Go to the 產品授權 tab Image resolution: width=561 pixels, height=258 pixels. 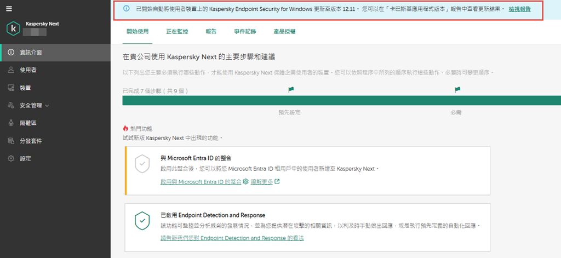click(284, 32)
